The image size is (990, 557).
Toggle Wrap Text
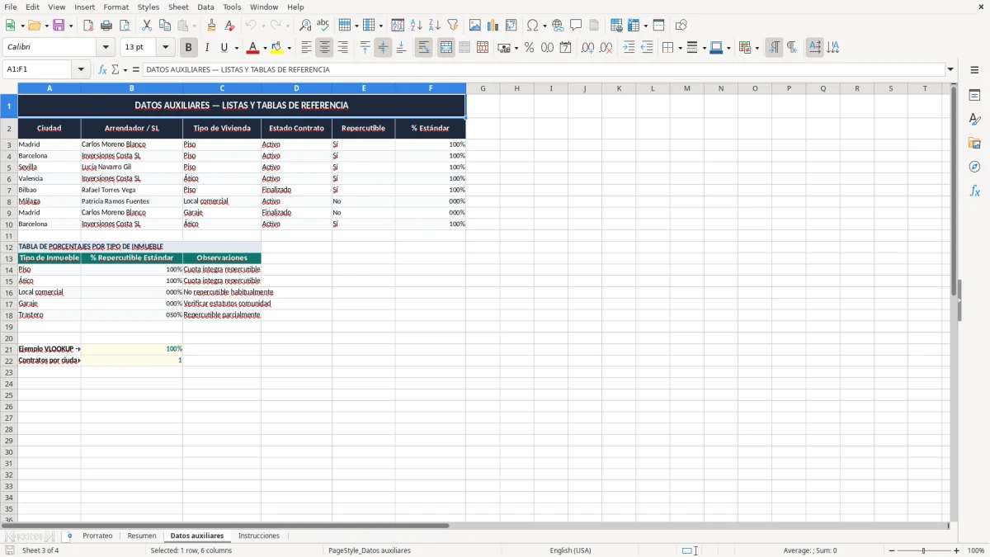point(424,48)
